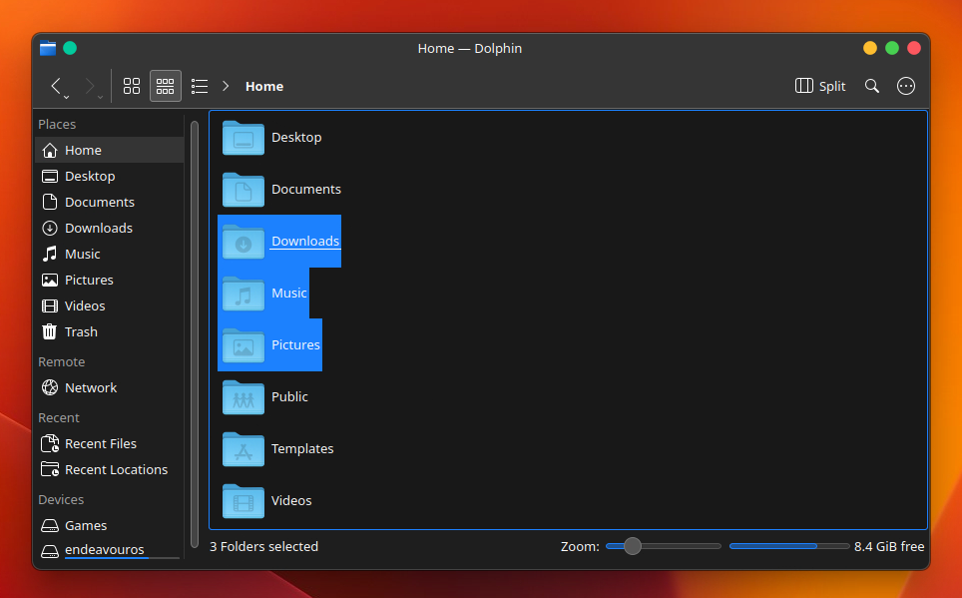Click the green pin button in titlebar
Image resolution: width=962 pixels, height=598 pixels.
[70, 48]
